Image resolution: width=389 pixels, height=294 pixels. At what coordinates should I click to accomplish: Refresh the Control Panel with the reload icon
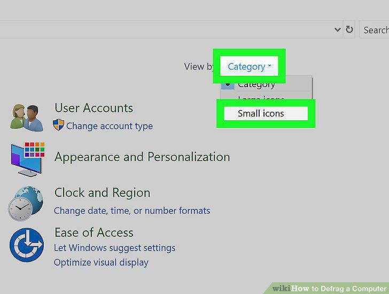[x=349, y=29]
